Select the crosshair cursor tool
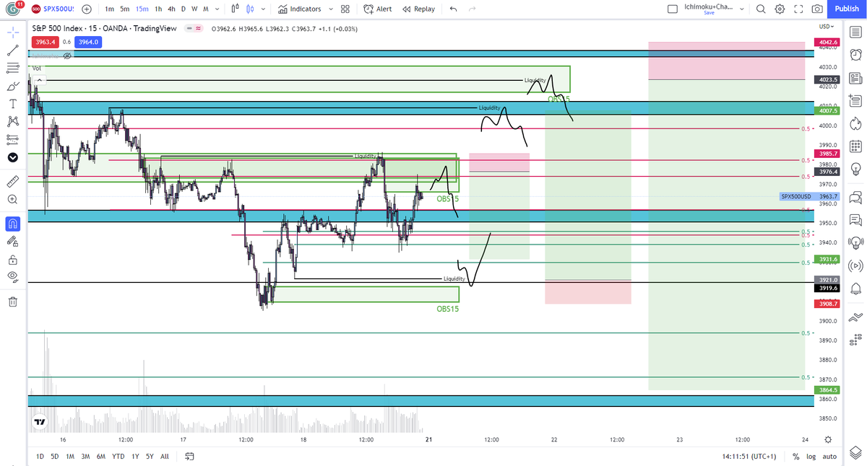The width and height of the screenshot is (867, 466). [x=12, y=33]
